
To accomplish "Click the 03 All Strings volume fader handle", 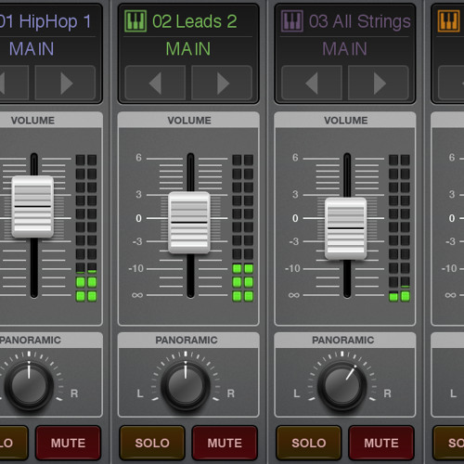I will [x=346, y=228].
